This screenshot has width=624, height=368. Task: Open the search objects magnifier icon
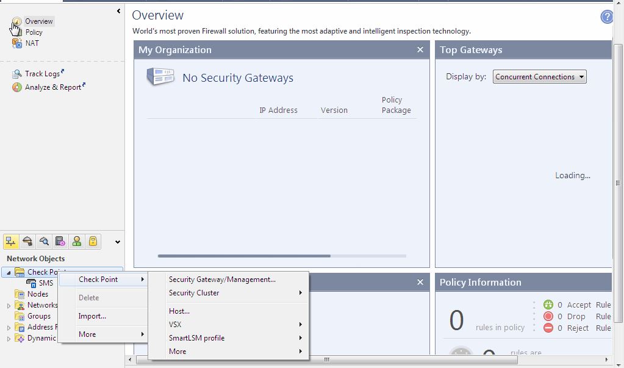[43, 241]
